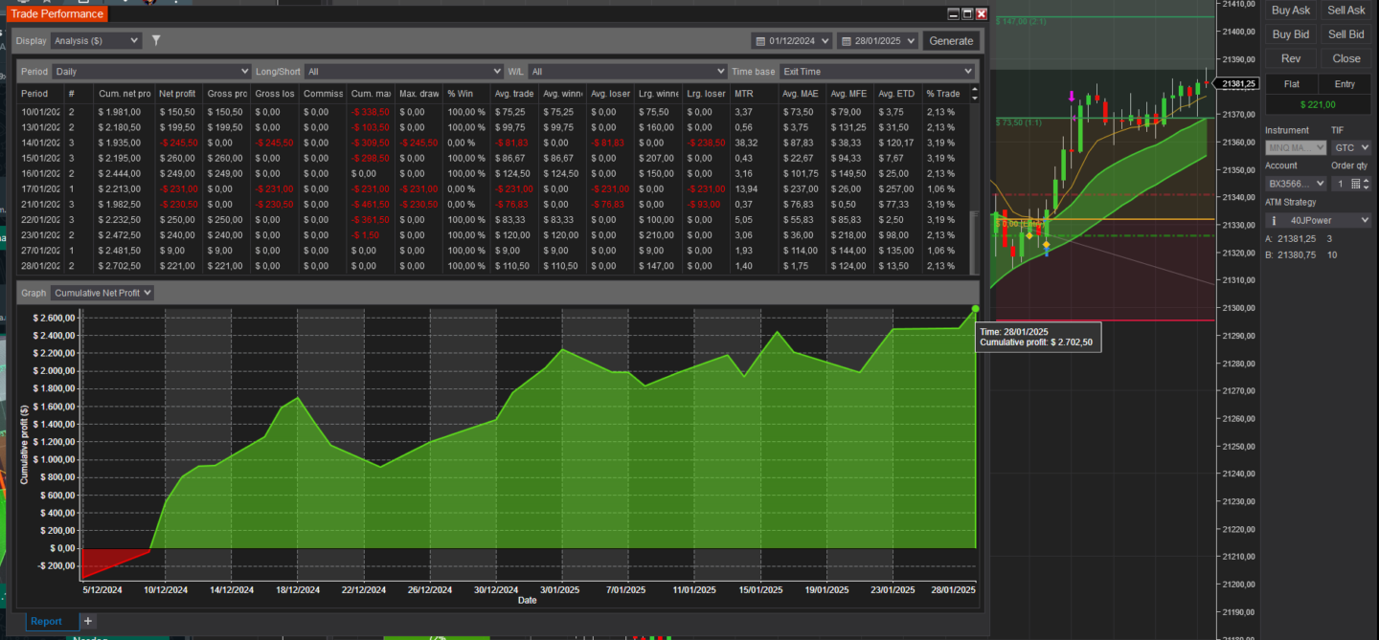1379x640 pixels.
Task: Select the 22/01 row showing $ 2.232,50
Action: click(494, 219)
